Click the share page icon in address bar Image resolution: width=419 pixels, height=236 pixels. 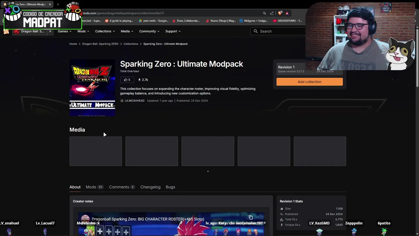[272, 13]
